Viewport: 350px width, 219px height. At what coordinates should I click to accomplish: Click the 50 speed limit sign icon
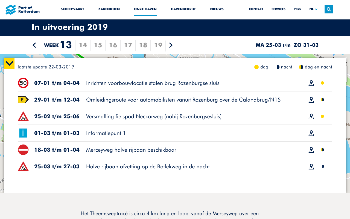(23, 83)
